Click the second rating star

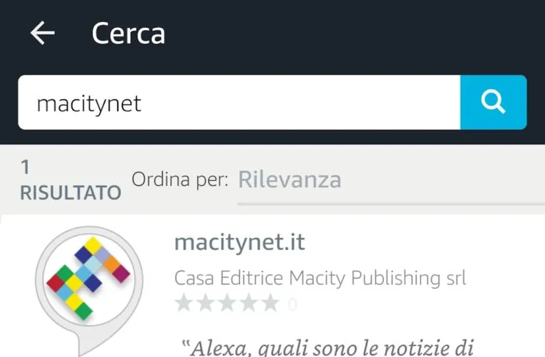(x=205, y=303)
